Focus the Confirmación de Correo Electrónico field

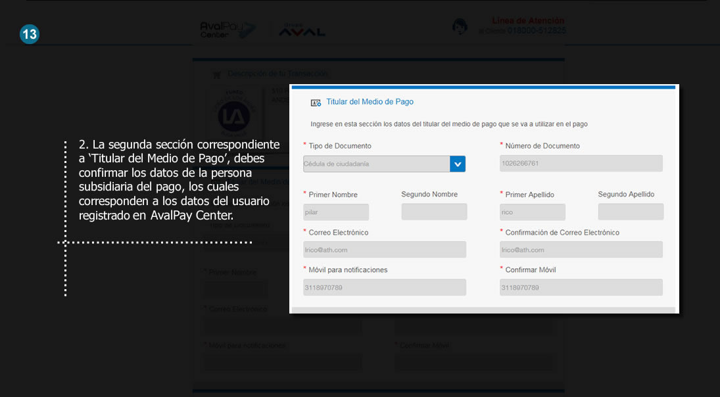click(x=581, y=250)
